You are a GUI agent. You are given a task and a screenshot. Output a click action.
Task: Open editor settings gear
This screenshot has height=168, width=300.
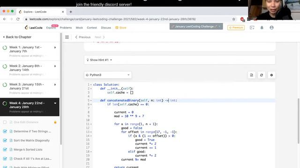pyautogui.click(x=271, y=75)
